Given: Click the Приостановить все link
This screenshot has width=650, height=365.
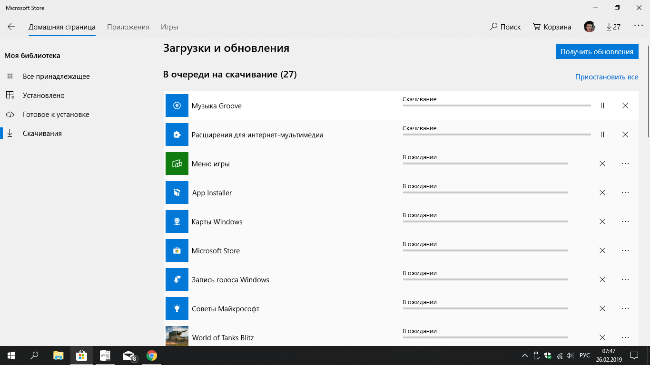Looking at the screenshot, I should click(x=607, y=77).
